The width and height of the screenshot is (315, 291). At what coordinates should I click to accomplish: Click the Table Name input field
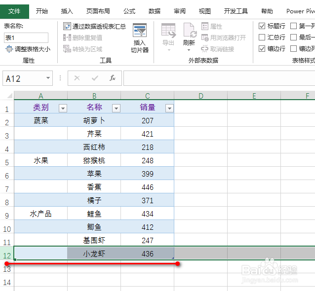[26, 37]
